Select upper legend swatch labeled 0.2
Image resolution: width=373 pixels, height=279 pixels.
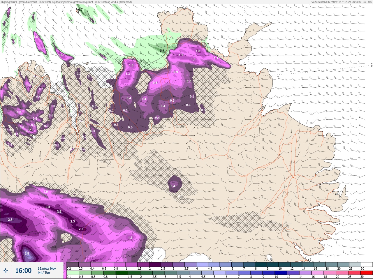(73, 265)
